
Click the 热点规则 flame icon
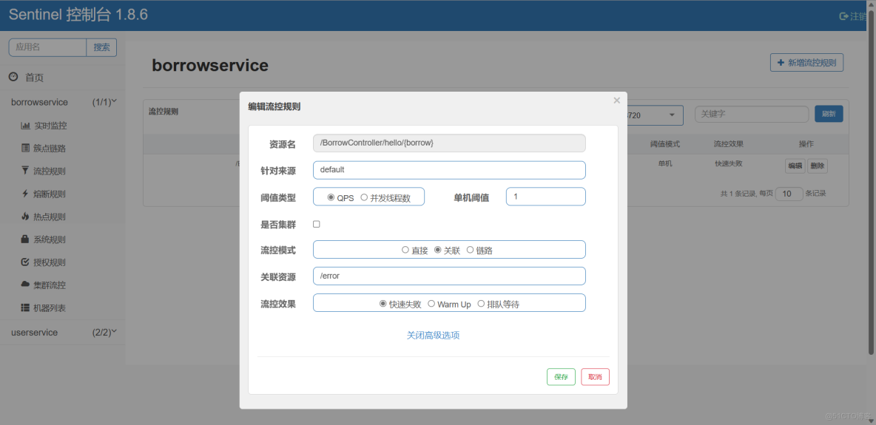click(x=25, y=217)
